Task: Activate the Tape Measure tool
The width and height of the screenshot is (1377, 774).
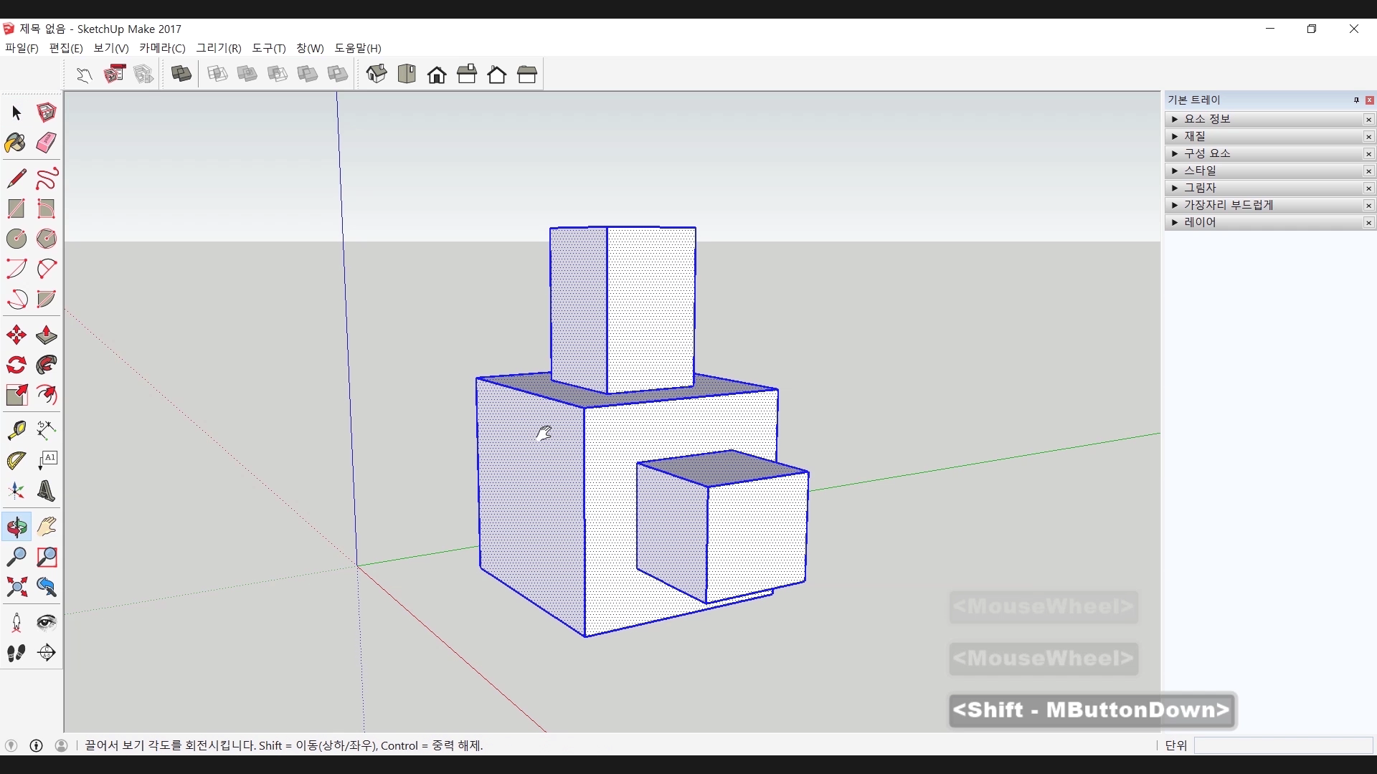Action: (x=16, y=430)
